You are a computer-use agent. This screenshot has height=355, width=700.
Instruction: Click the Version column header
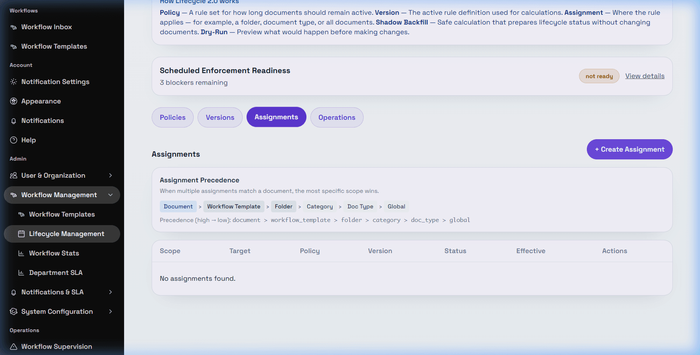pyautogui.click(x=380, y=251)
